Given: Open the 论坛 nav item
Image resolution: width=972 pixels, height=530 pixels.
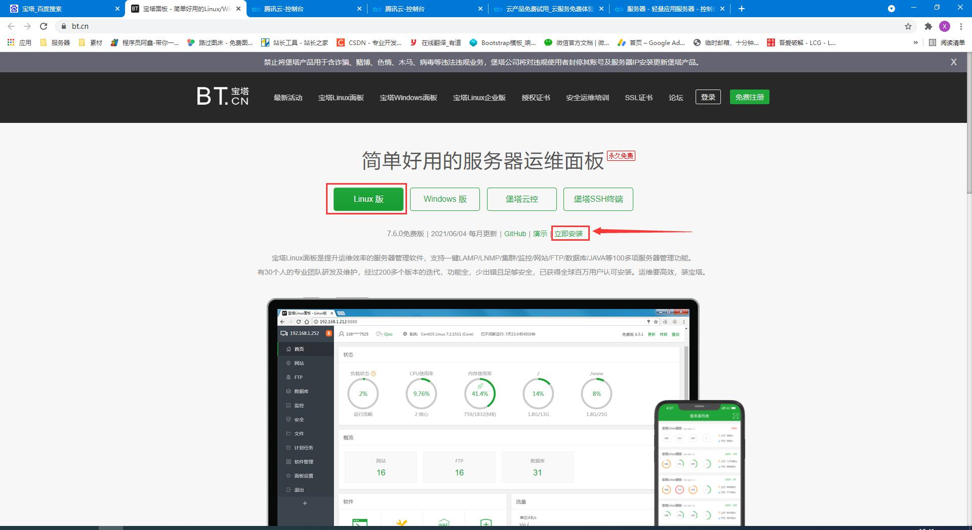Looking at the screenshot, I should pyautogui.click(x=676, y=98).
